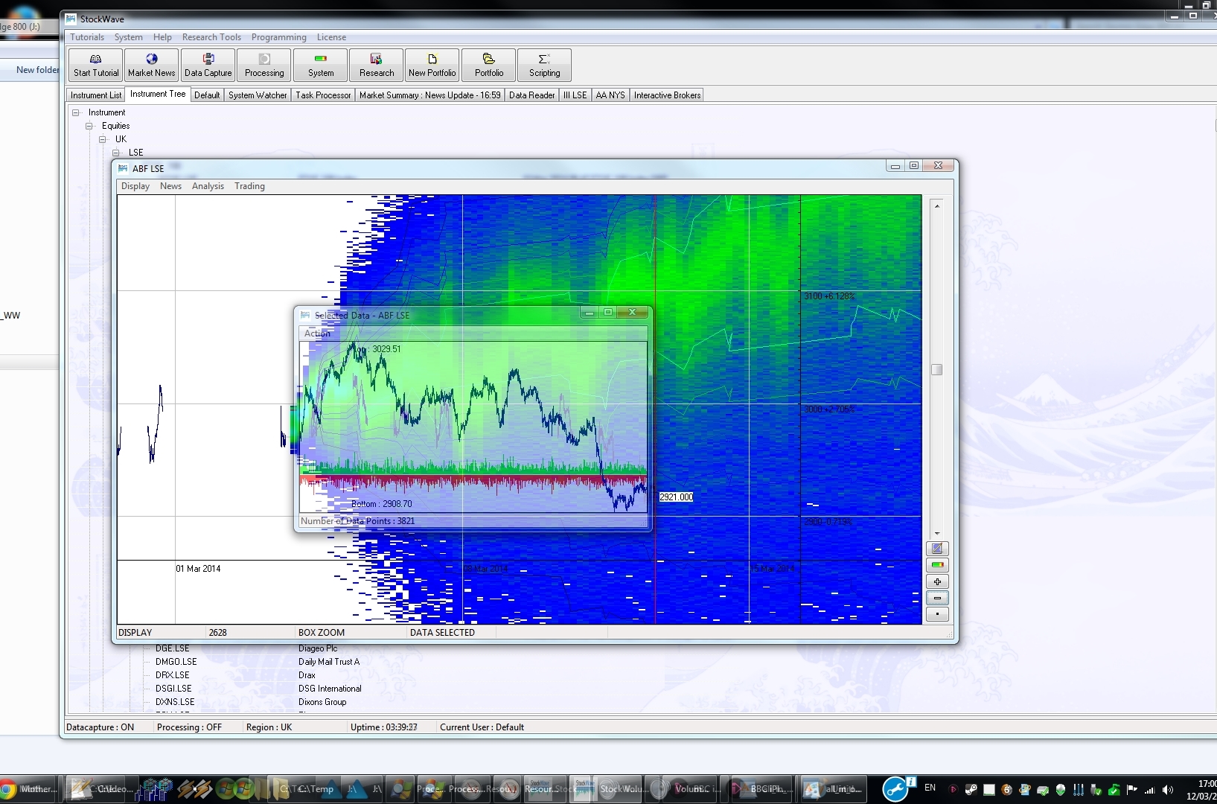The width and height of the screenshot is (1217, 804).
Task: Open the Portfolio panel
Action: [488, 65]
